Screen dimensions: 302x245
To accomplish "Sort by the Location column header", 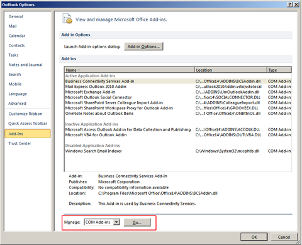I will (x=231, y=70).
